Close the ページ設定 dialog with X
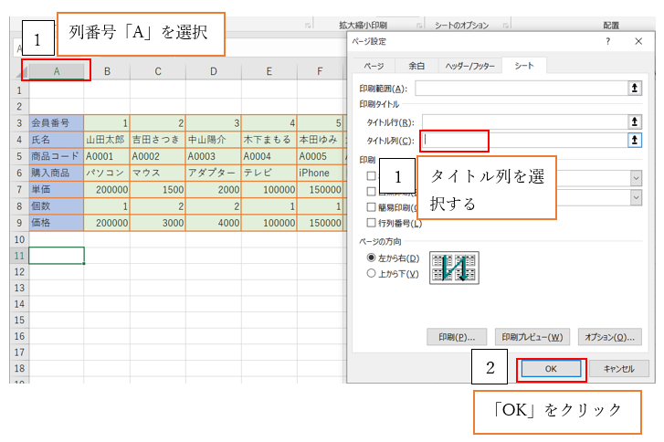Viewport: 664px width, 442px height. (638, 42)
